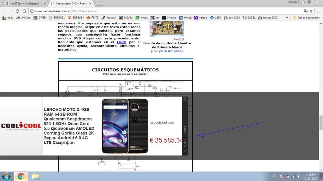Click the page vertical scrollbar thumb
This screenshot has height=181, width=323.
[x=321, y=123]
